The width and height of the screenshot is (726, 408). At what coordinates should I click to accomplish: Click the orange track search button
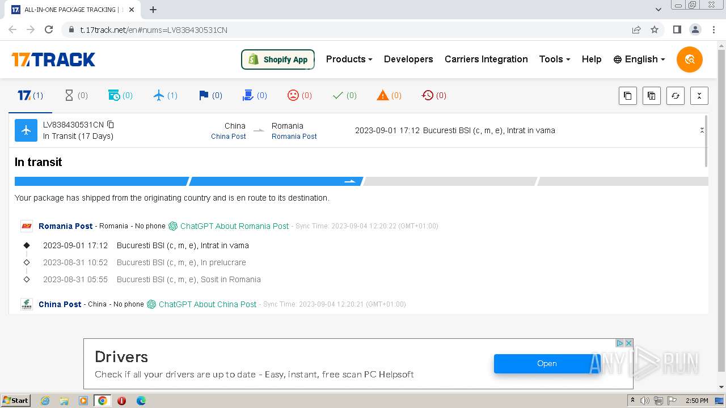point(690,59)
